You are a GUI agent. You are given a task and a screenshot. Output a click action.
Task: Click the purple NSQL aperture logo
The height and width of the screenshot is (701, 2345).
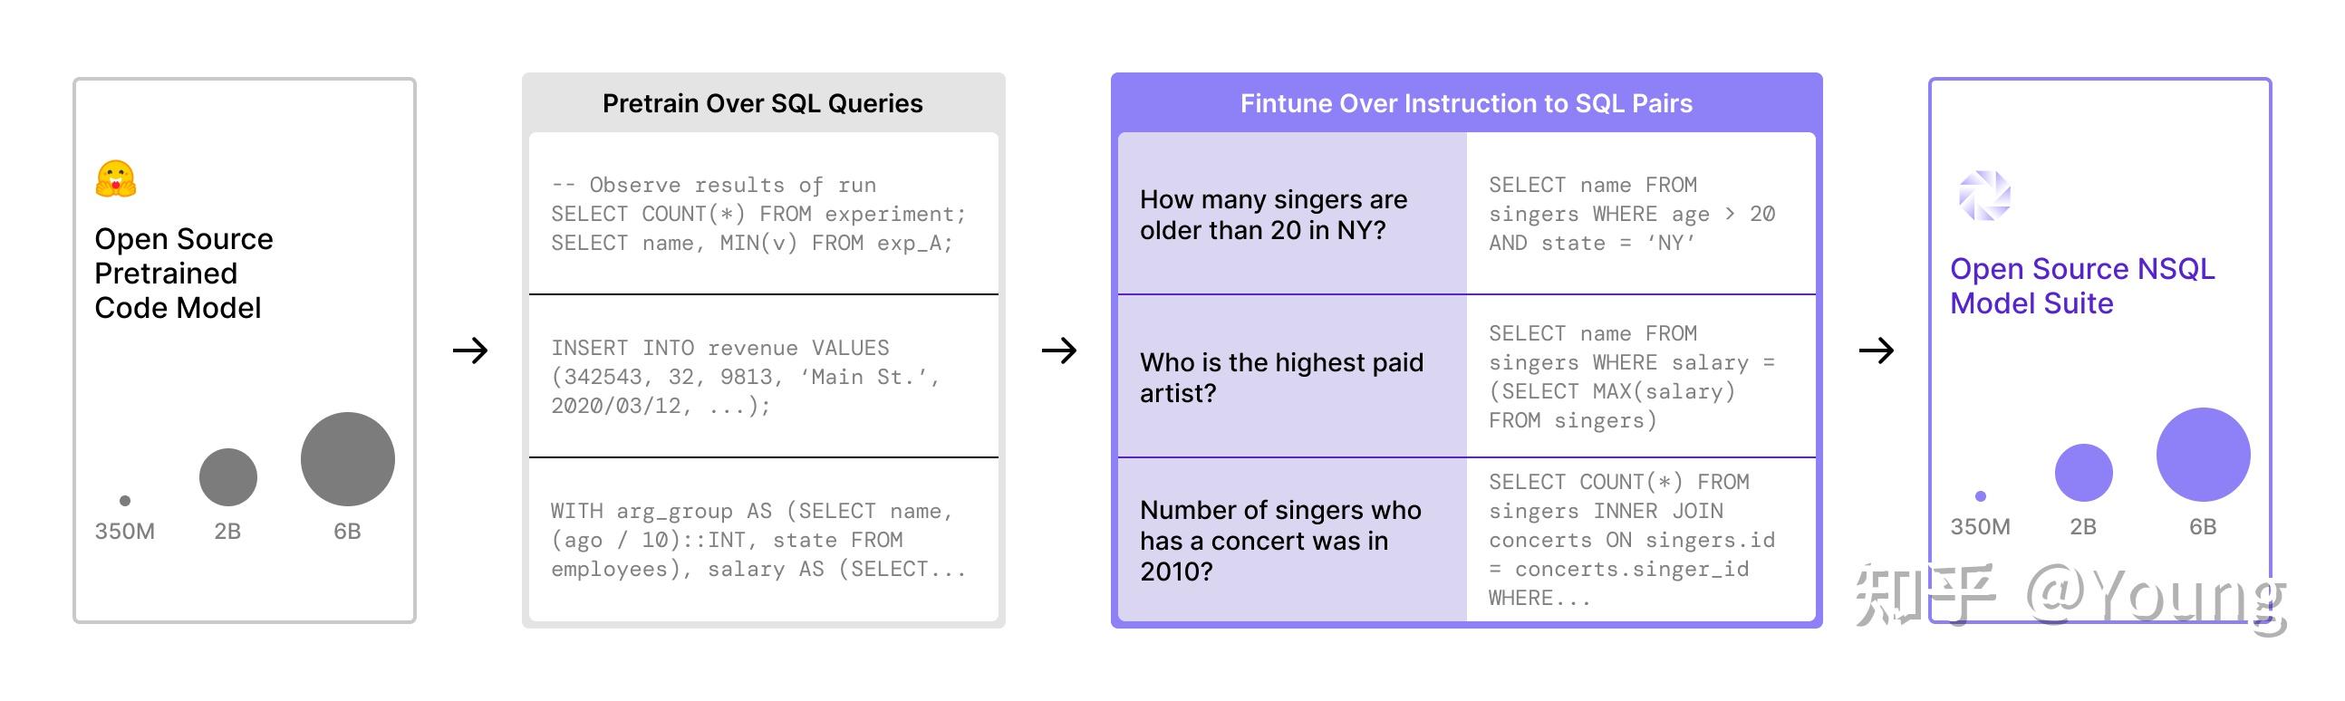coord(1984,196)
